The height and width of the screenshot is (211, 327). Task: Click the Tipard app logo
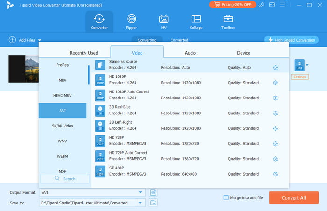pyautogui.click(x=10, y=5)
